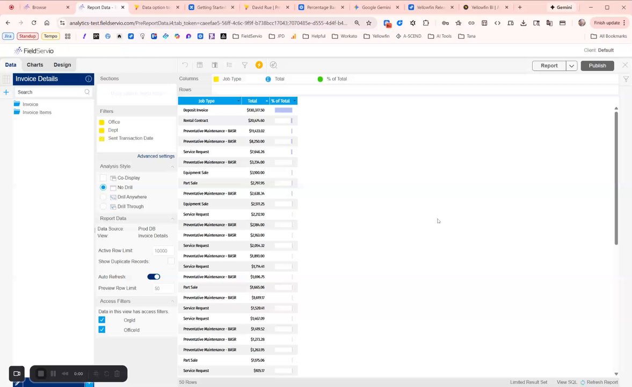Expand the Invoice Items folder
The image size is (632, 387).
coord(17,112)
